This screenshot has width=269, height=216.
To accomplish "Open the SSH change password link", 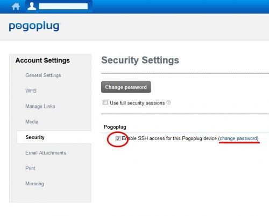I will tap(239, 138).
